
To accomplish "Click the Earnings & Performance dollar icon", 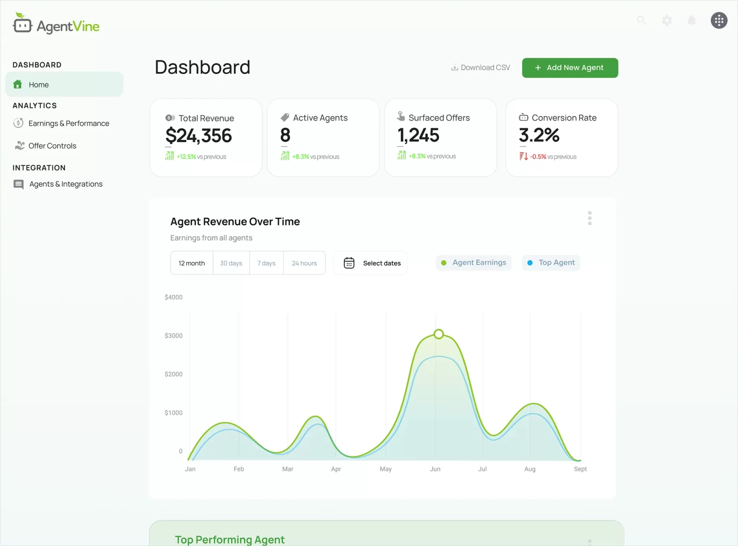I will pos(18,123).
